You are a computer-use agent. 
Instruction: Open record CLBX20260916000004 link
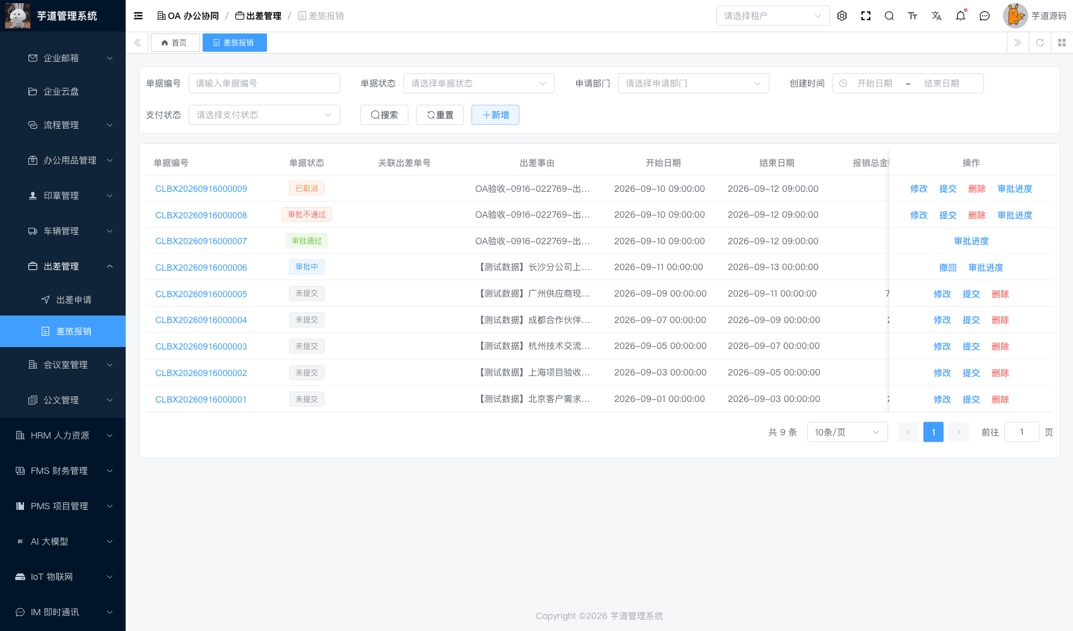coord(201,320)
